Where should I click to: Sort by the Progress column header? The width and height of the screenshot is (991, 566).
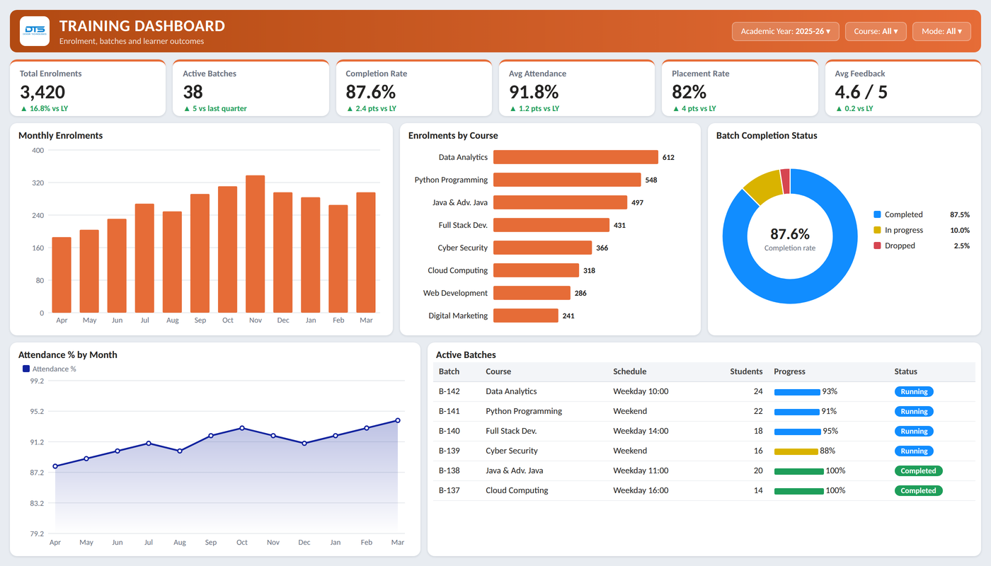pyautogui.click(x=789, y=371)
